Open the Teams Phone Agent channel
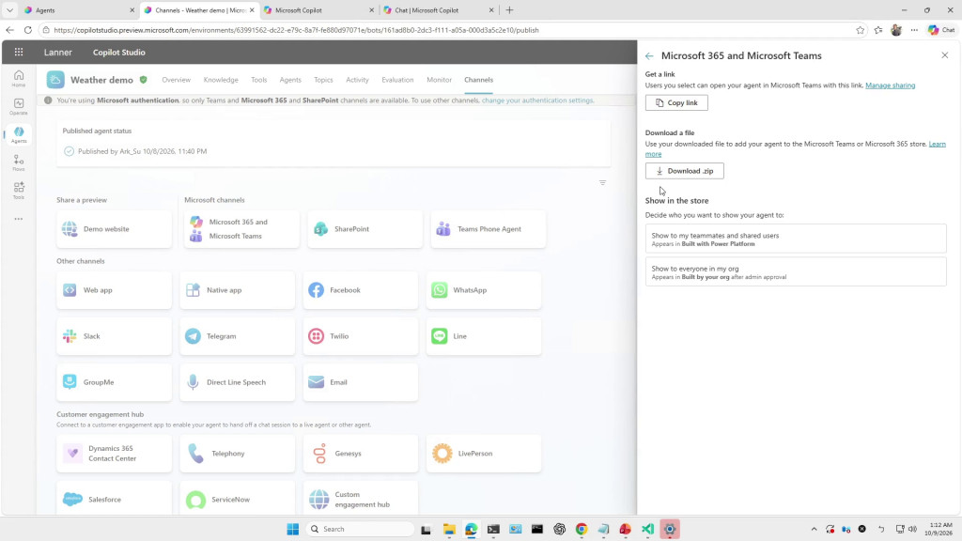 click(x=489, y=229)
